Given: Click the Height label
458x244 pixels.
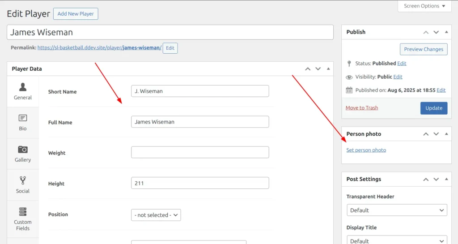Looking at the screenshot, I should [56, 184].
